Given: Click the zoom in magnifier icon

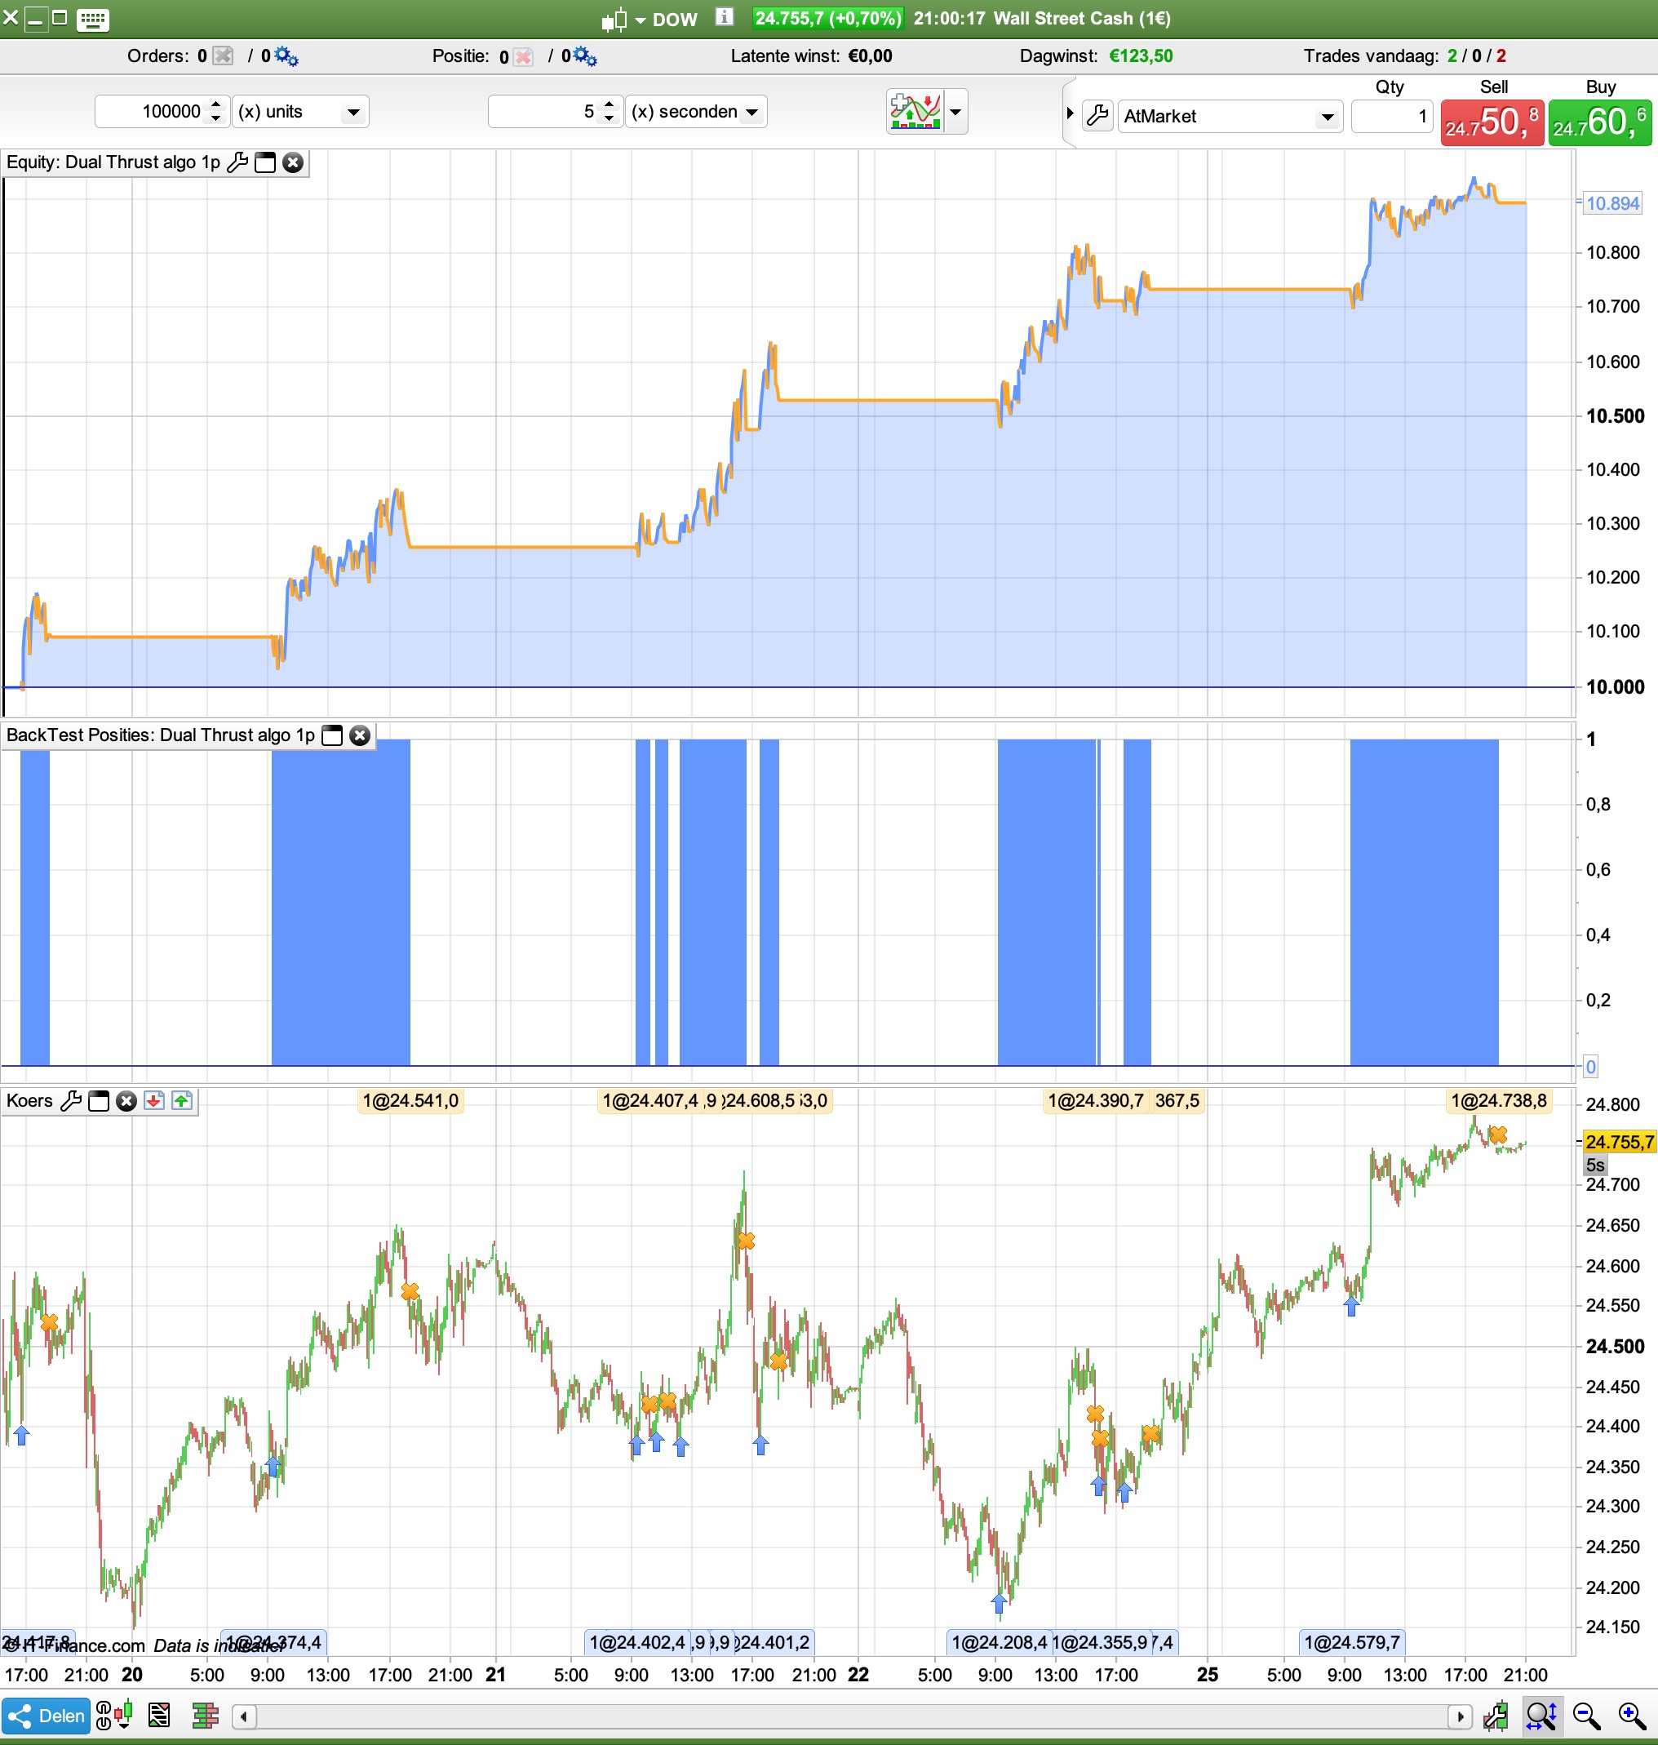Looking at the screenshot, I should pyautogui.click(x=1632, y=1716).
